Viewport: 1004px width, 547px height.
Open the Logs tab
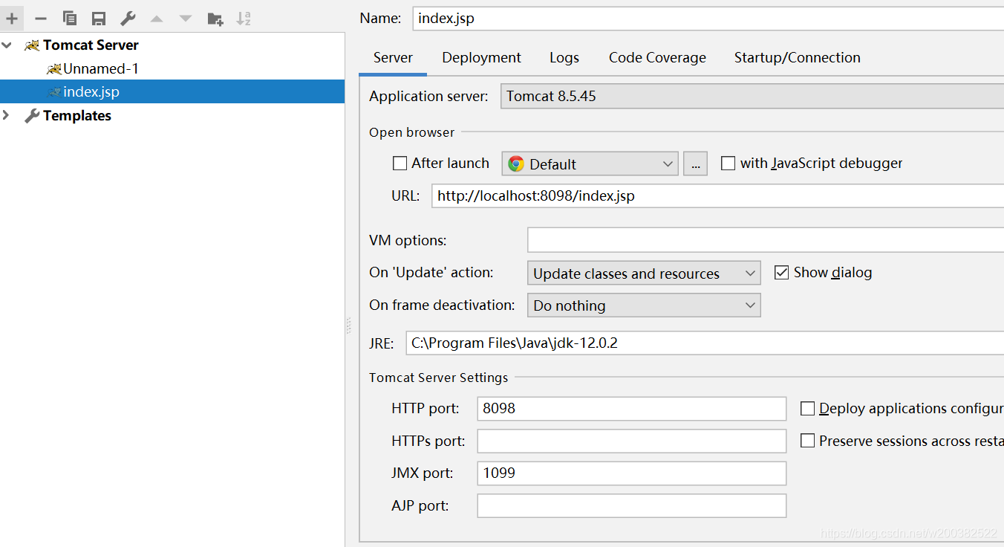tap(564, 58)
